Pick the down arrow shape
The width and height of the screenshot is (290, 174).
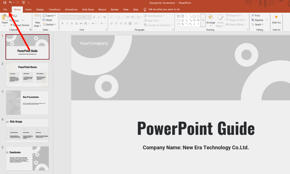pos(198,20)
